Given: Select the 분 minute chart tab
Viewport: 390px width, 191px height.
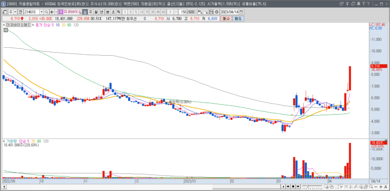Looking at the screenshot, I should pos(107,12).
